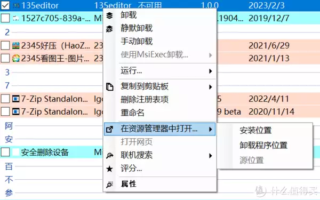Click the icon of 7-Zip dated 2020/11/14
Viewport: 320px width, 200px height.
point(16,111)
